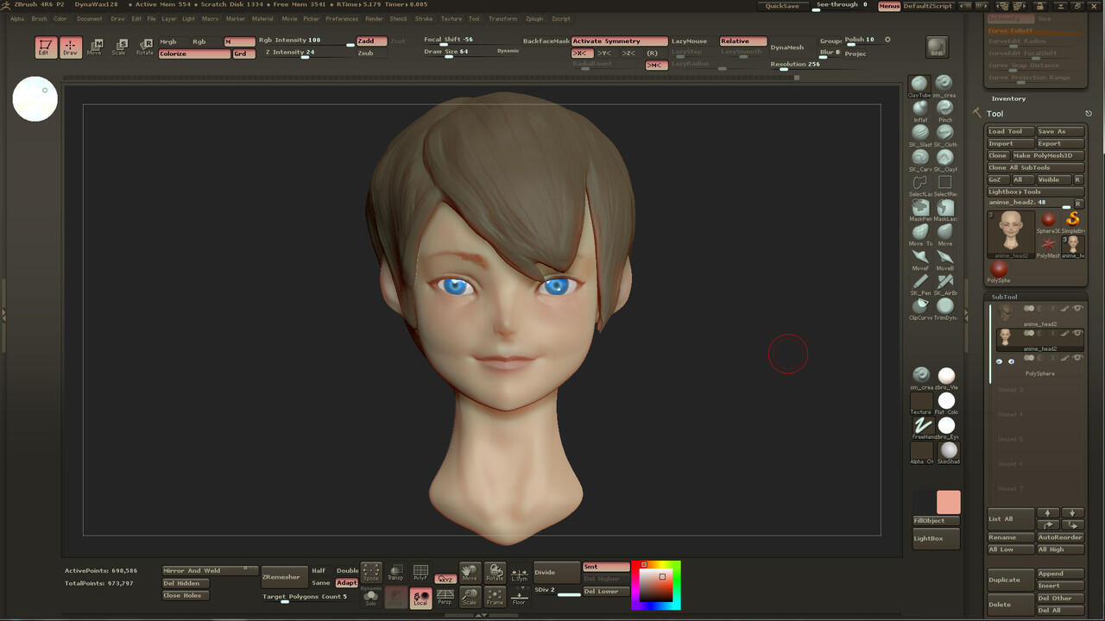Toggle Activate Symmetry
Image resolution: width=1105 pixels, height=621 pixels.
(619, 41)
